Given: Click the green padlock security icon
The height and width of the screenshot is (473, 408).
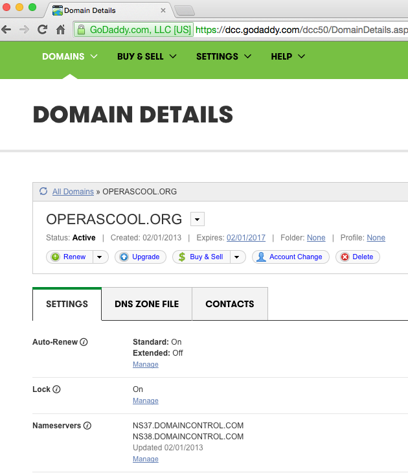Looking at the screenshot, I should (x=81, y=30).
